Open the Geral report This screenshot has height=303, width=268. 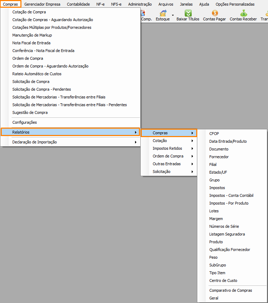(232, 298)
